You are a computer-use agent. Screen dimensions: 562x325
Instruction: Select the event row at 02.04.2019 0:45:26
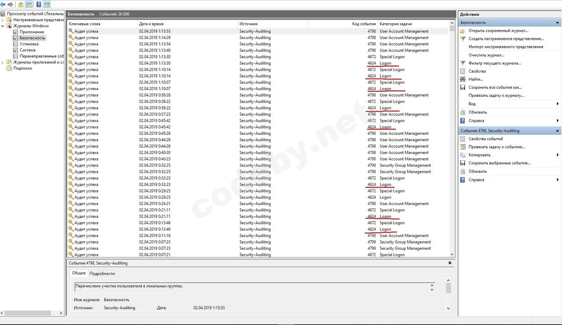coord(258,133)
